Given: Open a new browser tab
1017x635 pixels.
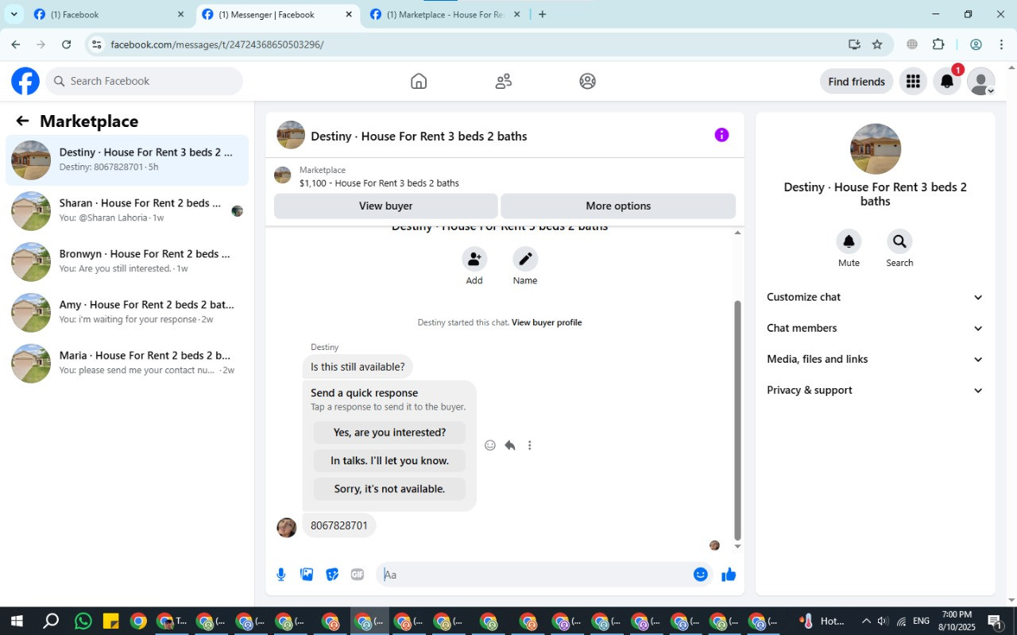Looking at the screenshot, I should pos(542,14).
